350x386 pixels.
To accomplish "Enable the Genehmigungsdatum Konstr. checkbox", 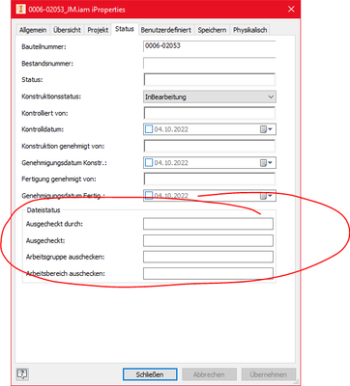I will point(149,163).
